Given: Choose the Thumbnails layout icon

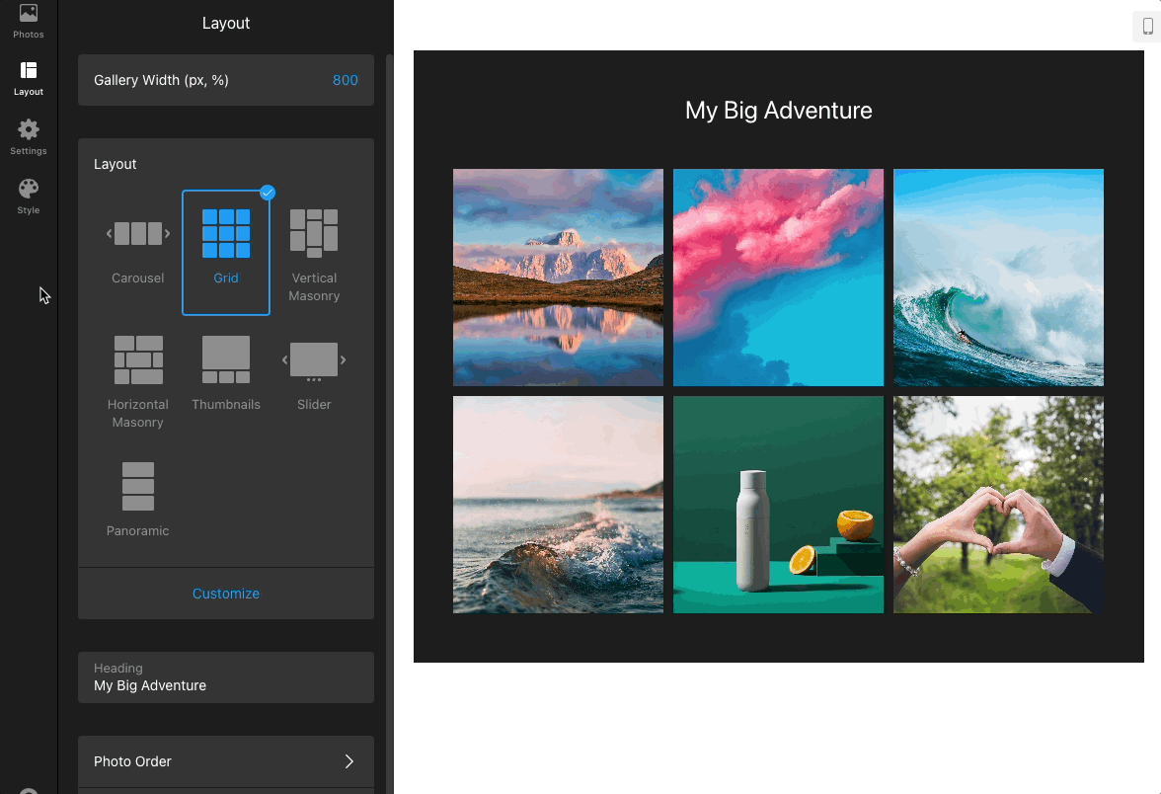Looking at the screenshot, I should coord(226,359).
